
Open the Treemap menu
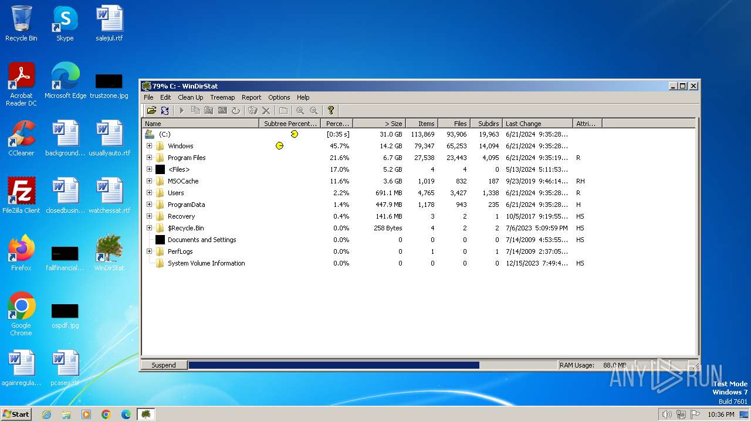tap(222, 97)
